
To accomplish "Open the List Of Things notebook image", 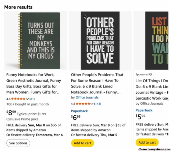I will (x=157, y=41).
